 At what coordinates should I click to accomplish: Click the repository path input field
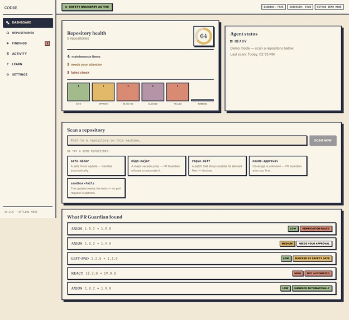[187, 140]
